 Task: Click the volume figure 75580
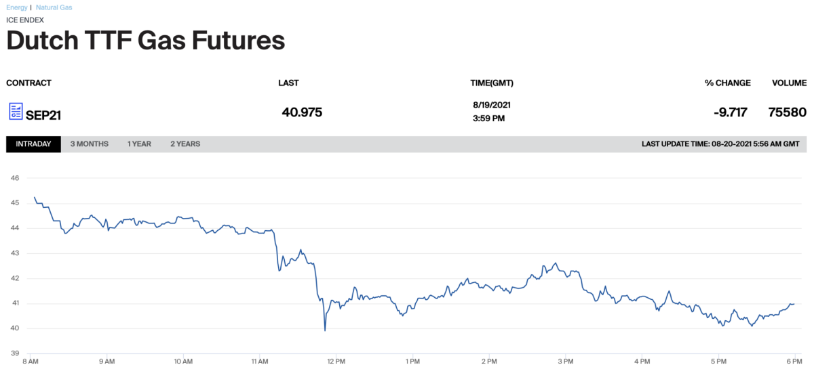click(x=788, y=112)
